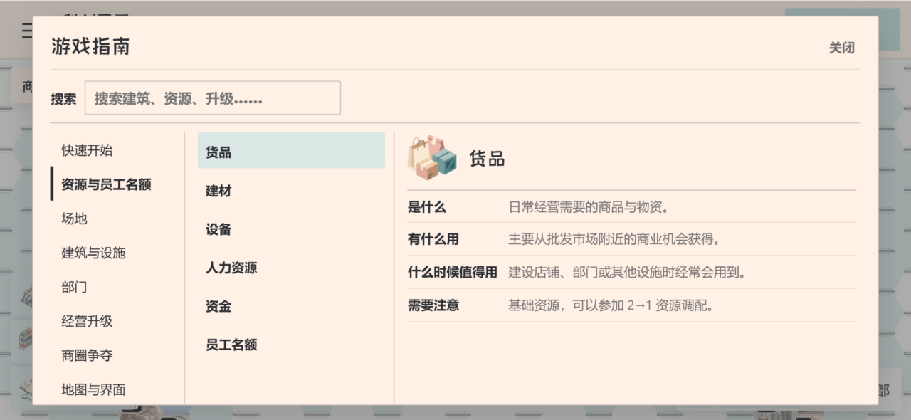Select the 人力资源 entry

(x=291, y=268)
